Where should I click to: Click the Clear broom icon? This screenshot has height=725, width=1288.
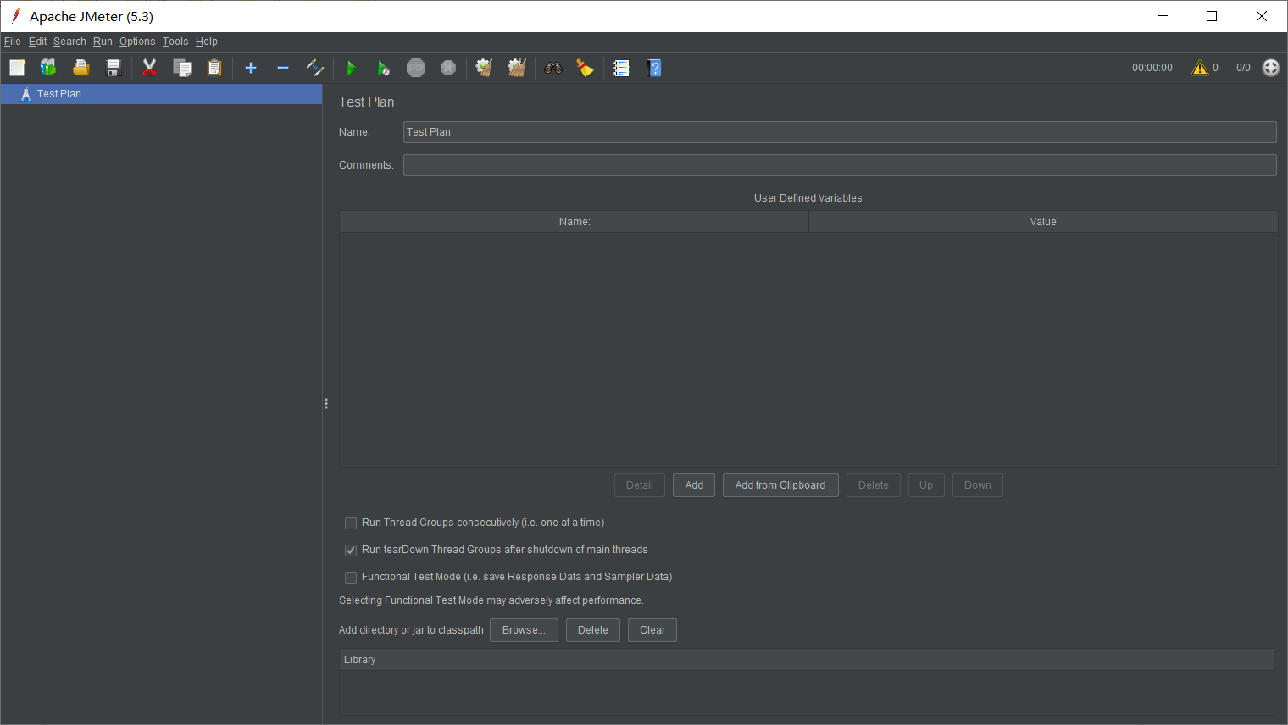point(485,68)
